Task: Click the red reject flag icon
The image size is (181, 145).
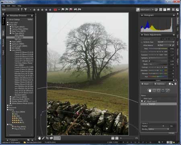Action: click(71, 9)
